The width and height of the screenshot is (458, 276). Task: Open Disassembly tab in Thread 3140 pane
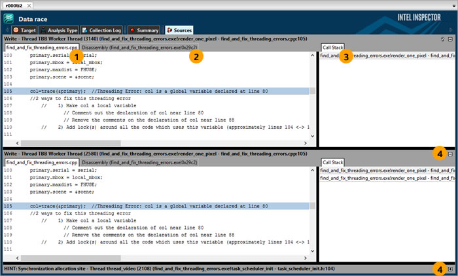tap(139, 47)
